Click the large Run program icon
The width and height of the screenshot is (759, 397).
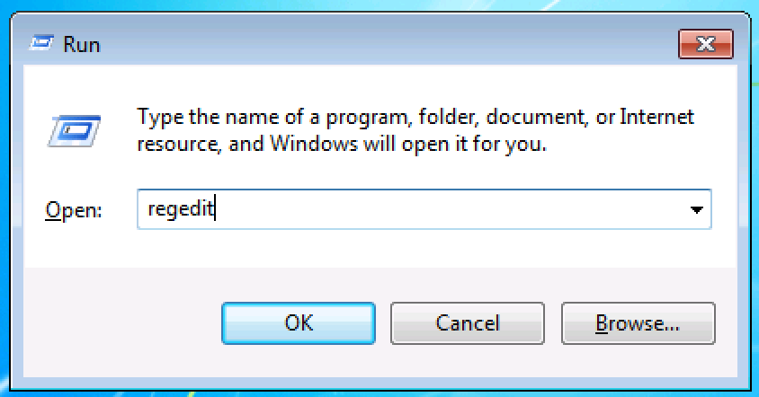[74, 130]
